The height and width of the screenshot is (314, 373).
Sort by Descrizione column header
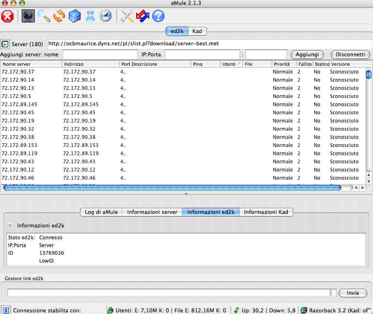161,64
